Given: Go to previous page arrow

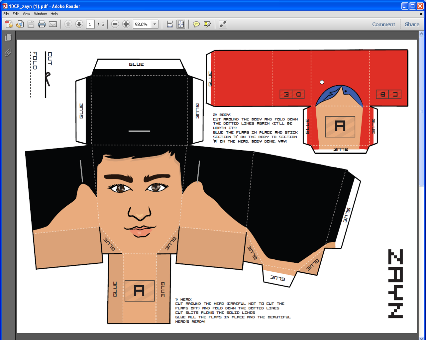Looking at the screenshot, I should (x=68, y=24).
